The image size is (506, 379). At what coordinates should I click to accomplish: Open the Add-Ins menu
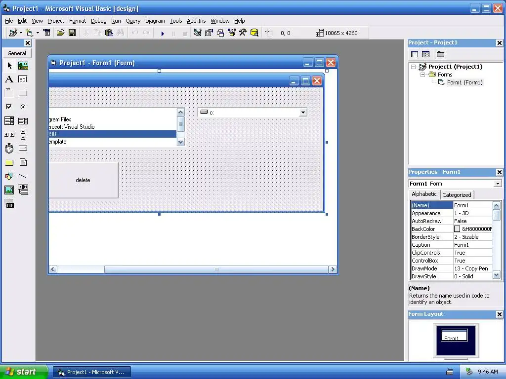pyautogui.click(x=196, y=21)
